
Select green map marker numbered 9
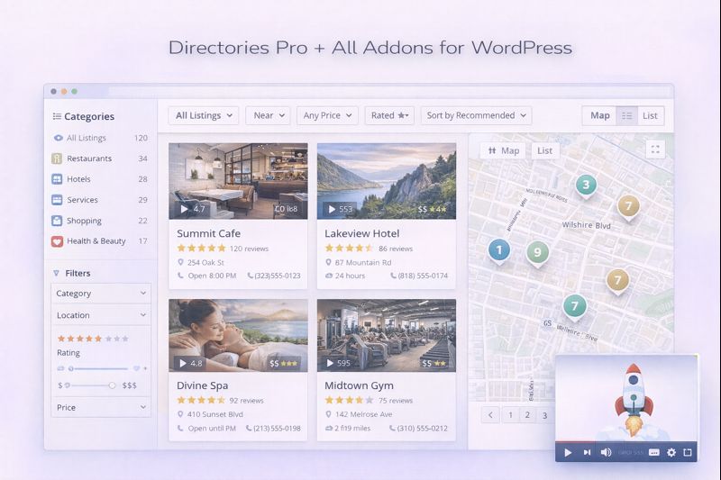pos(537,253)
